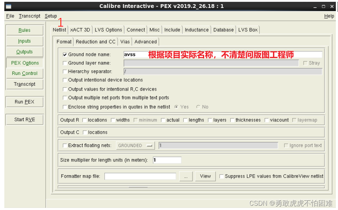Check Output R actual
Screen dimensions: 338x210
(163, 120)
